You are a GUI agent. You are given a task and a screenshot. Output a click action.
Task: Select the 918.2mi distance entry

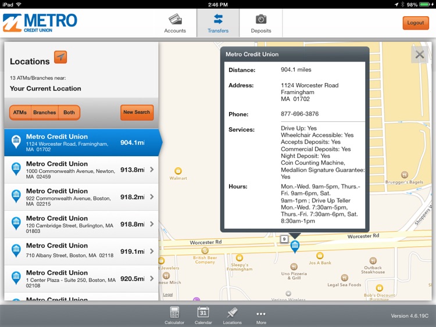133,197
